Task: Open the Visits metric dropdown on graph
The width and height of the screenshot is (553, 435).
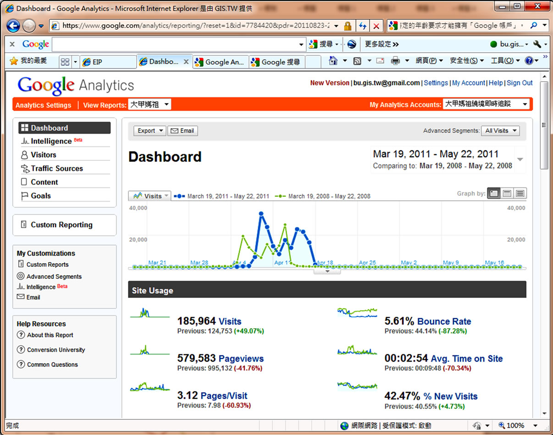Action: click(149, 196)
